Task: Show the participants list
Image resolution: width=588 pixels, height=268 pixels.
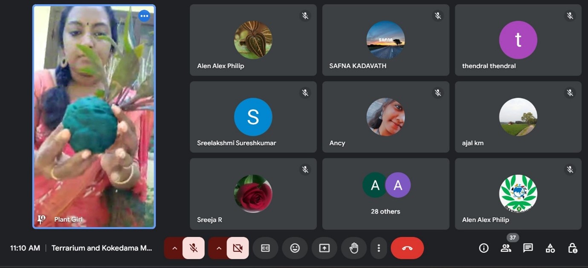Action: coord(506,248)
